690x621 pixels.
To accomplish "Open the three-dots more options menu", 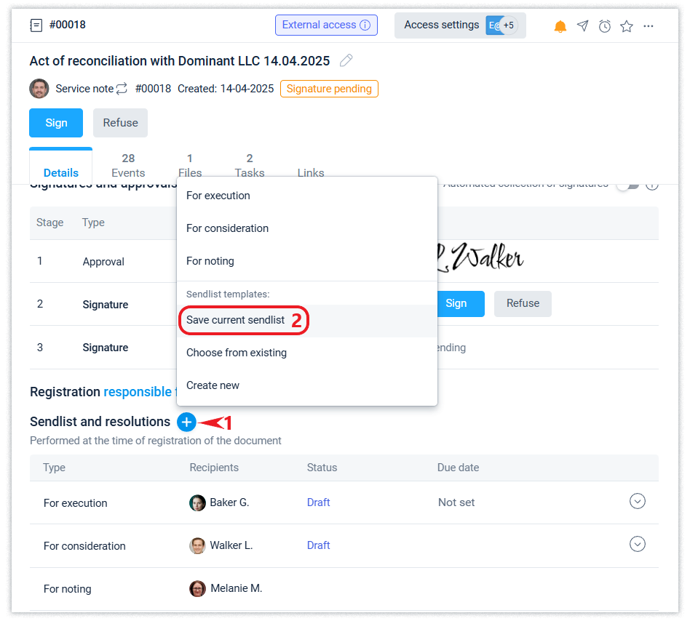I will tap(649, 26).
